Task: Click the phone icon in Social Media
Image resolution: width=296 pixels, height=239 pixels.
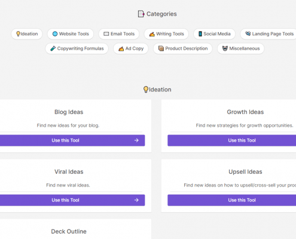Action: coord(200,34)
